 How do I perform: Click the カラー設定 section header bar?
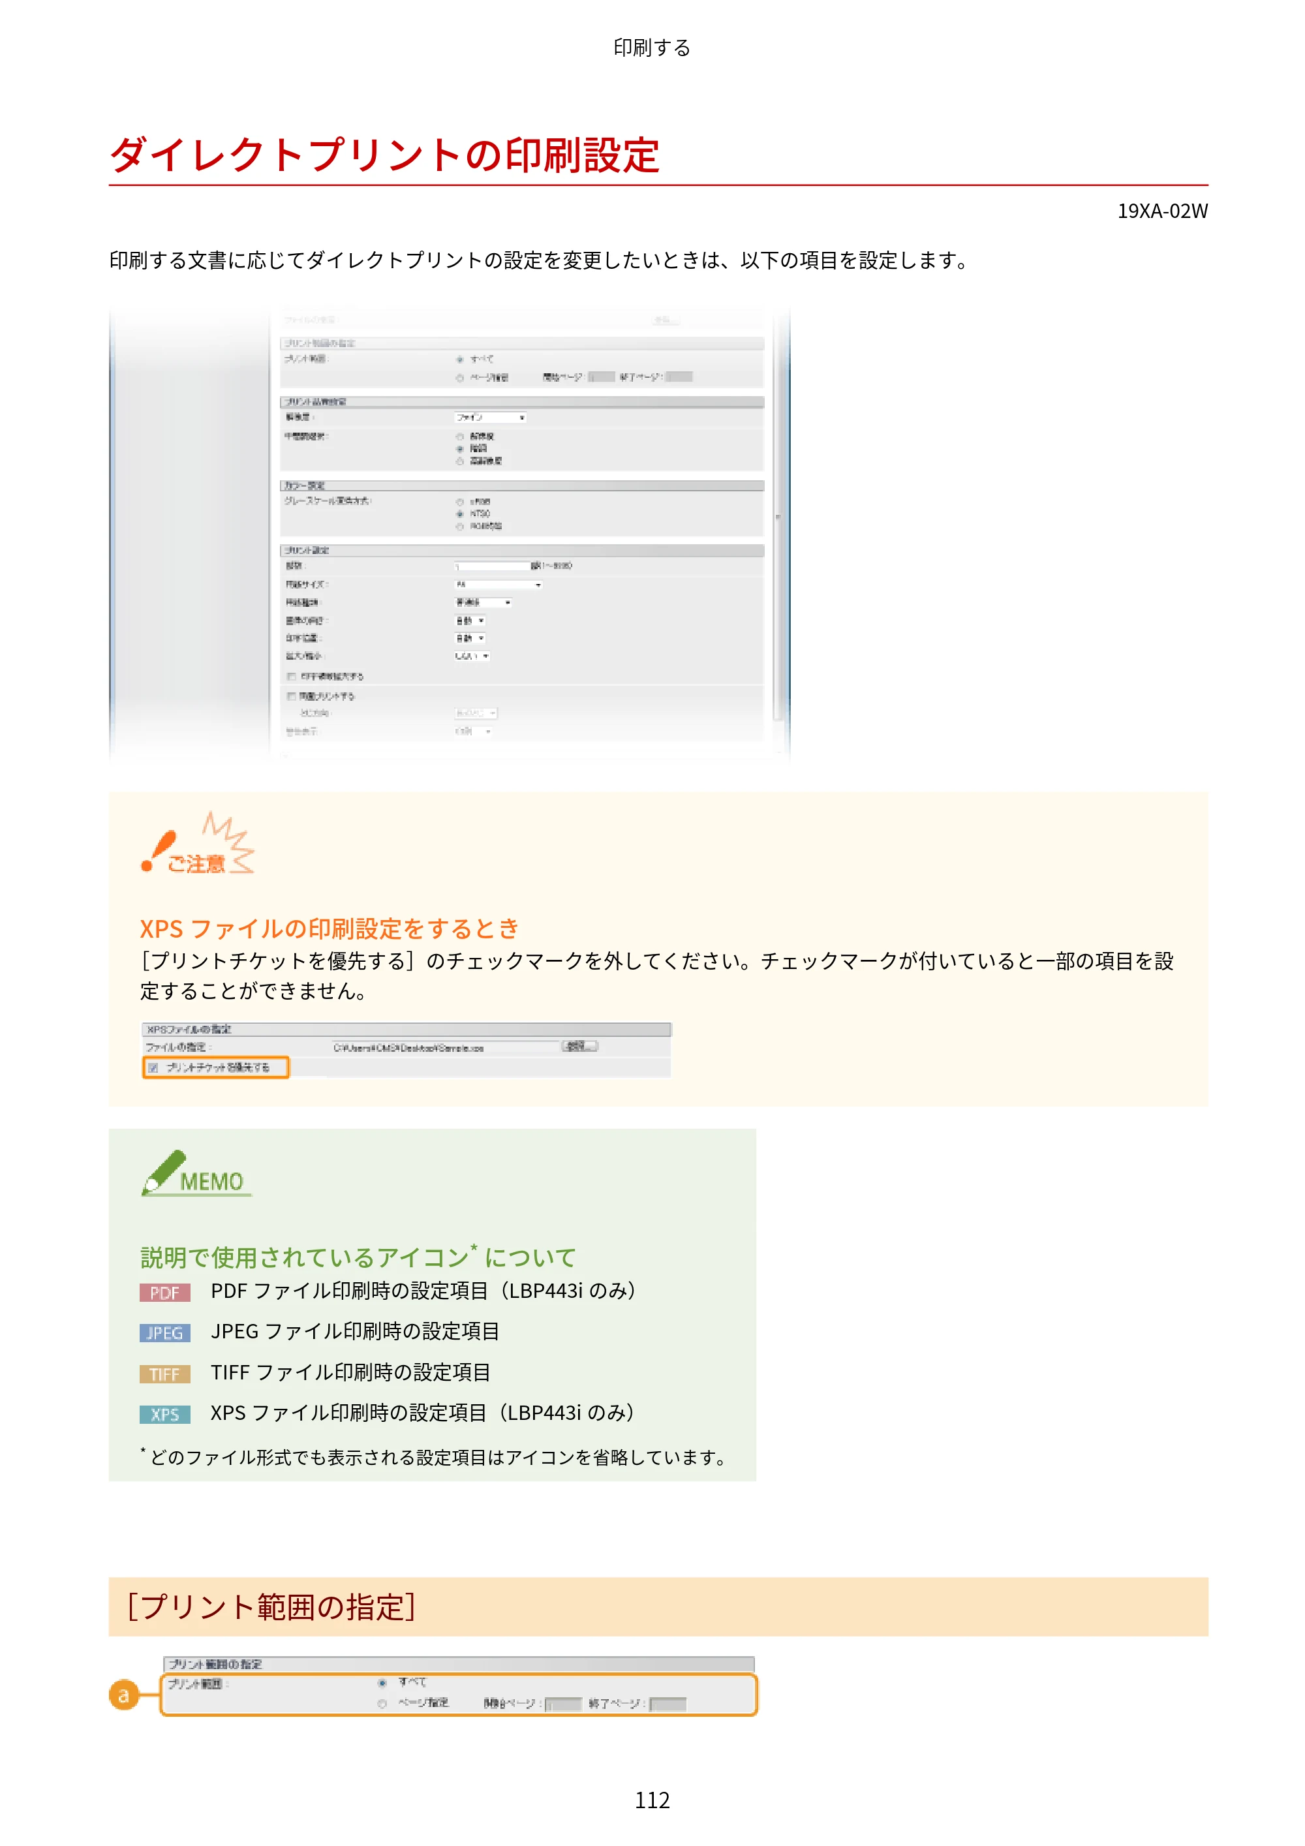(522, 485)
